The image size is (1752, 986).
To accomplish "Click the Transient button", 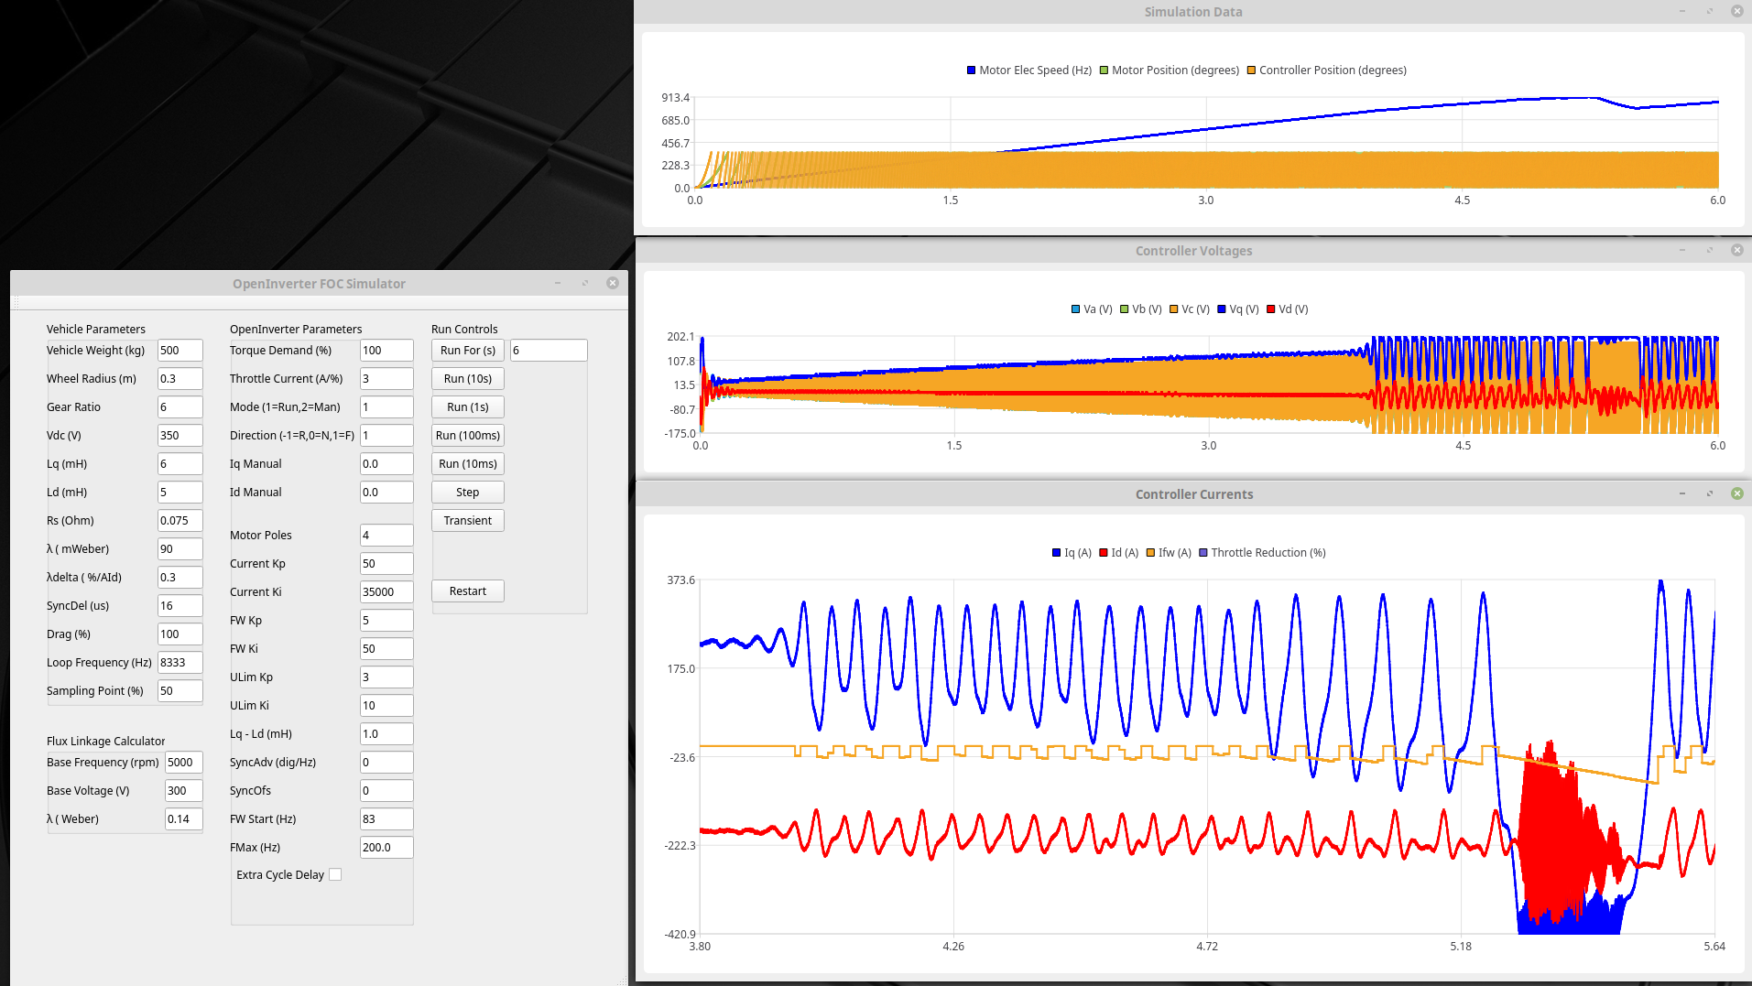I will click(467, 521).
